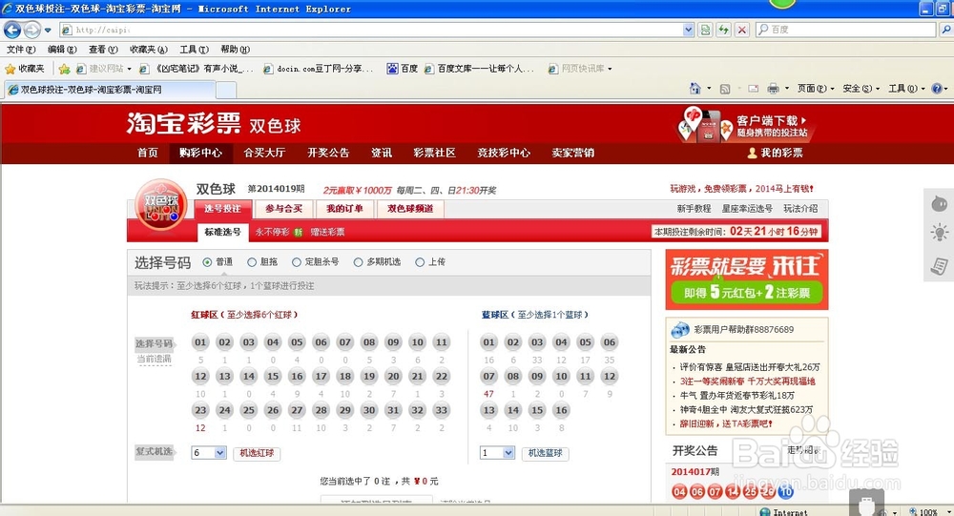Open the 工具(O) command bar dropdown
Screen dimensions: 954x516
point(906,89)
